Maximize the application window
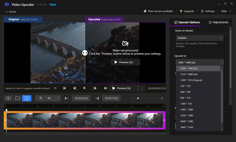 (x=225, y=4)
